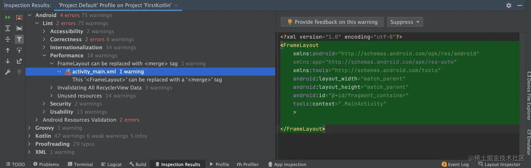Toggle Group by Directory icon
This screenshot has height=168, width=531.
coord(19,28)
